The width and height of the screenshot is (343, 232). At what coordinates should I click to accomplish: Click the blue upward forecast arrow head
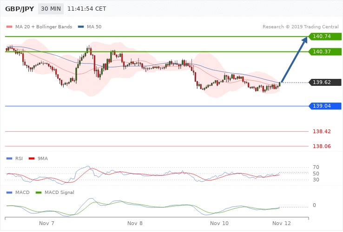(304, 42)
